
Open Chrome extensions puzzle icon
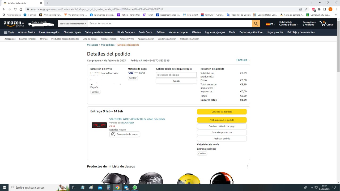319,9
